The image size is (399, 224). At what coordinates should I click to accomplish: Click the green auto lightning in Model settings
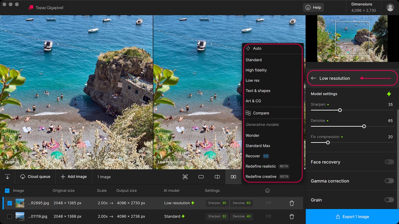tap(389, 94)
